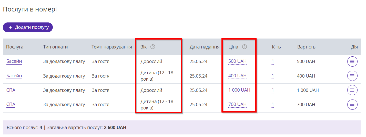The image size is (366, 137).
Task: Click the Дія column header
Action: pyautogui.click(x=354, y=47)
